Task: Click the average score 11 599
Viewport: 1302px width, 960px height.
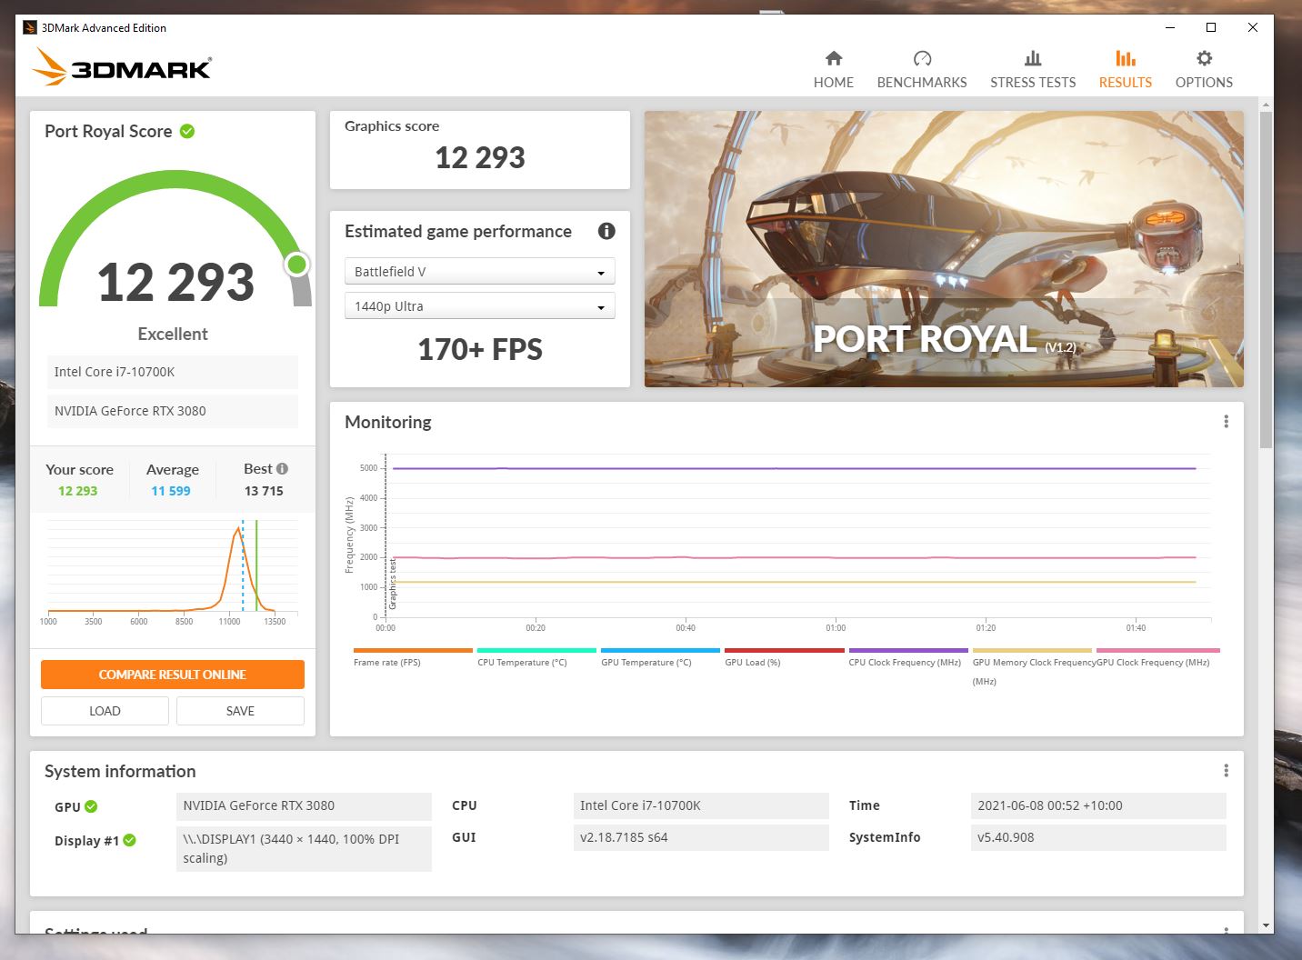Action: [x=171, y=491]
